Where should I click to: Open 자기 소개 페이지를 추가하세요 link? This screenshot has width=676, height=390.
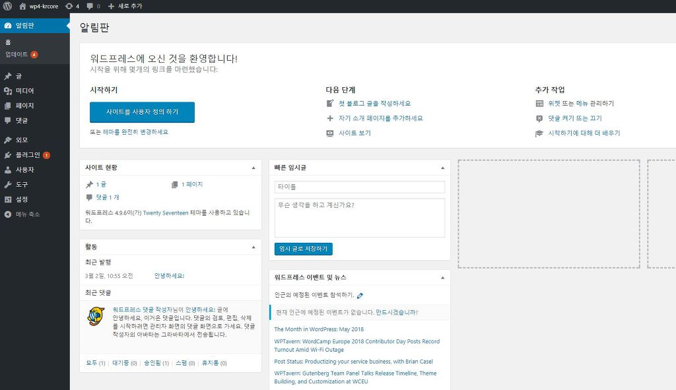pos(381,118)
